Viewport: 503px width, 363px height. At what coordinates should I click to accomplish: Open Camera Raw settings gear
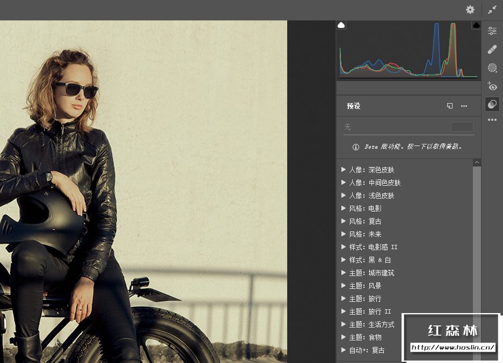click(470, 10)
